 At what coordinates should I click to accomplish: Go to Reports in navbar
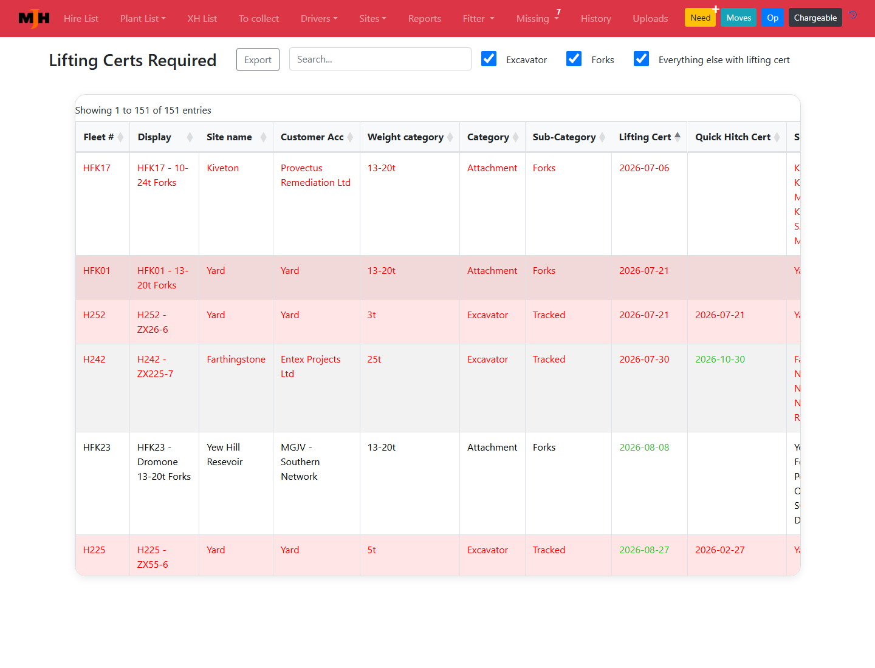[425, 19]
